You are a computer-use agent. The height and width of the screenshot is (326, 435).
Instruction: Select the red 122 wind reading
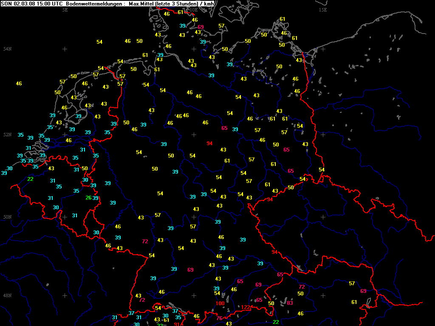246,307
